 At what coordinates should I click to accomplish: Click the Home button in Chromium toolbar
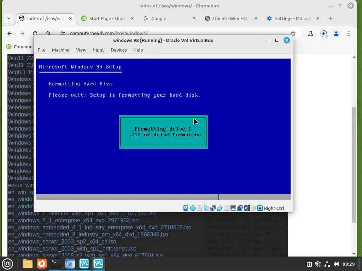tap(48, 34)
